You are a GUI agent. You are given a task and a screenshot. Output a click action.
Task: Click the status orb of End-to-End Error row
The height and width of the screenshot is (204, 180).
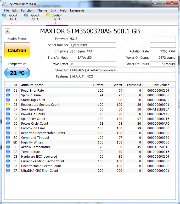pos(8,128)
